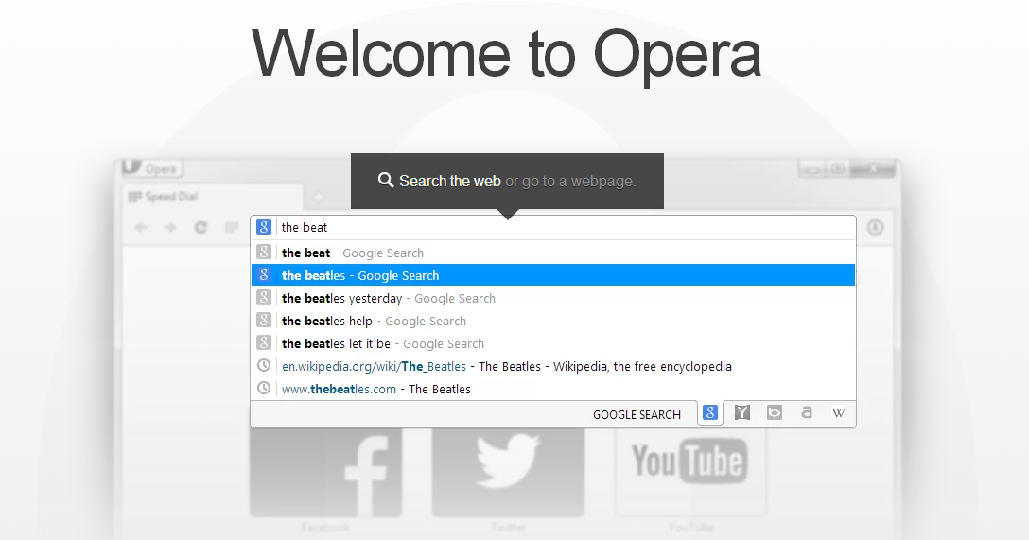Viewport: 1029px width, 540px height.
Task: Click the blurred Forward navigation arrow
Action: pyautogui.click(x=170, y=228)
